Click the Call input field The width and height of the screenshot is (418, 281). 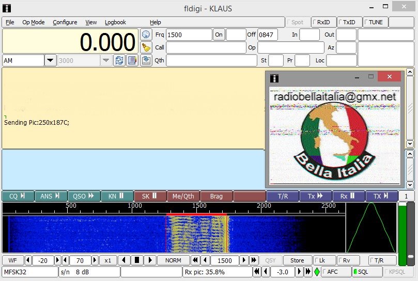(x=206, y=47)
